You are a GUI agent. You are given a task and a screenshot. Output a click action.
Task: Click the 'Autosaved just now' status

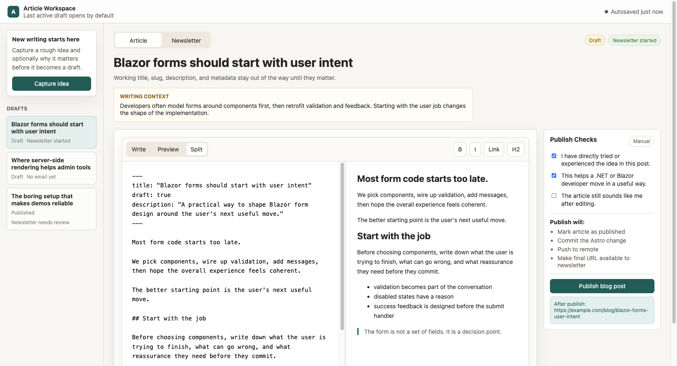[x=634, y=12]
